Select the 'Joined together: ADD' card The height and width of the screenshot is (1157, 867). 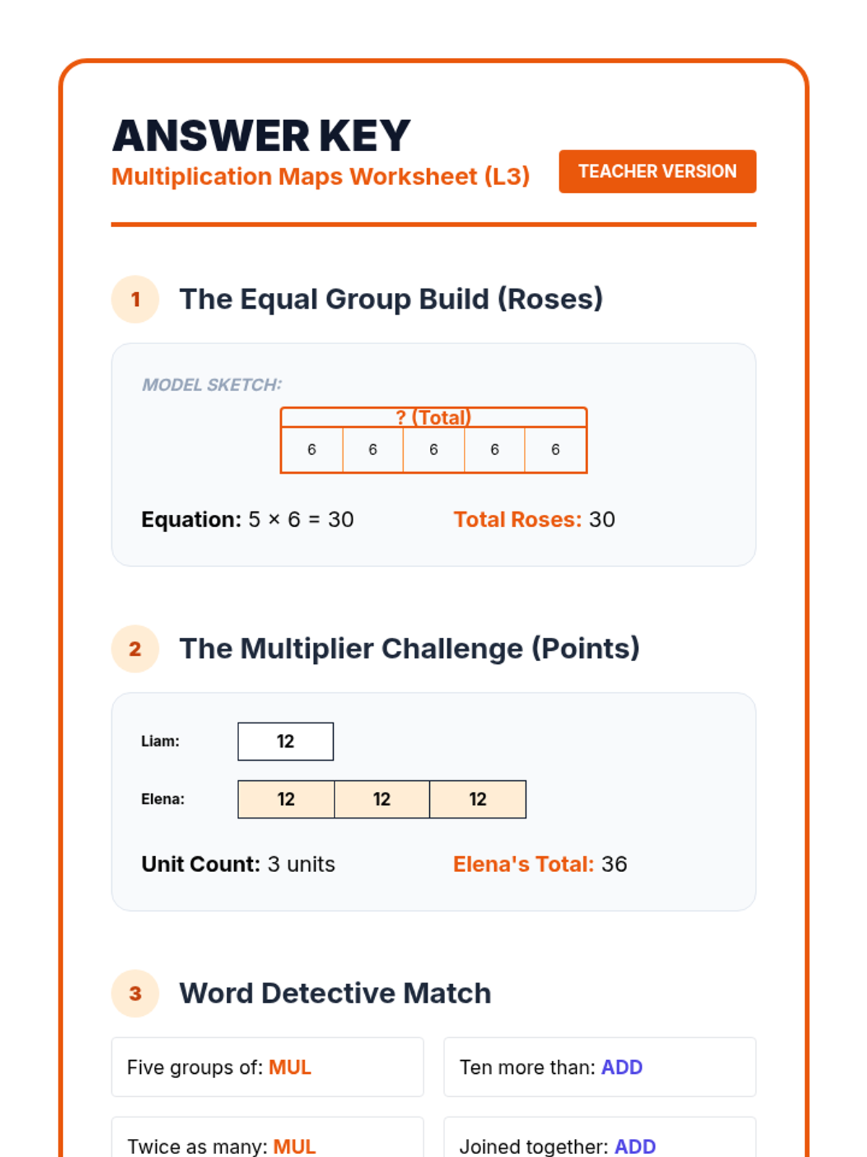[x=600, y=1137]
